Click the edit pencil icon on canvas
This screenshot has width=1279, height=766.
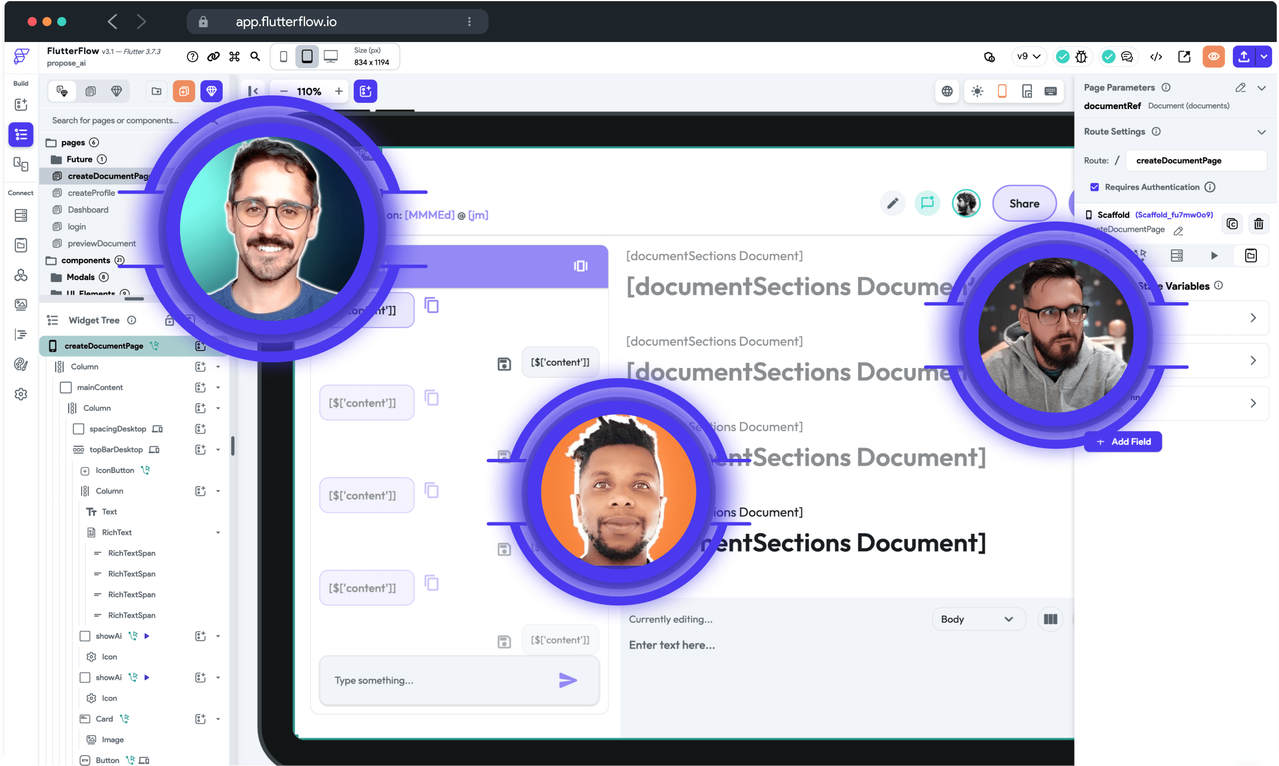(893, 203)
